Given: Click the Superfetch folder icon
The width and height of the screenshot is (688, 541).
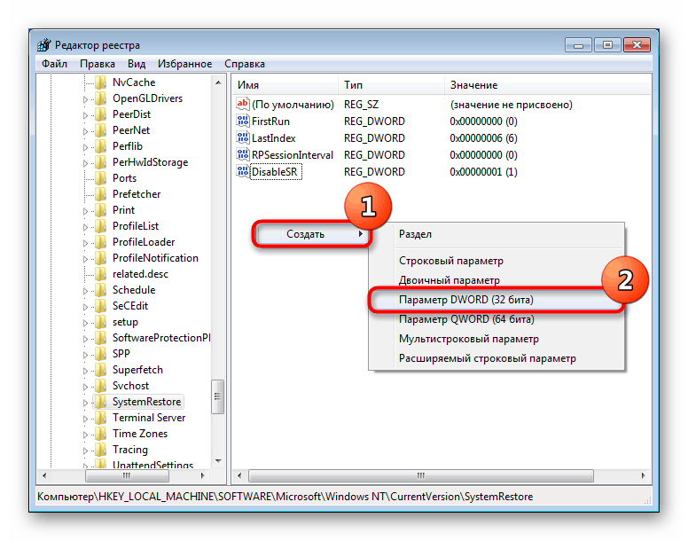Looking at the screenshot, I should point(101,370).
